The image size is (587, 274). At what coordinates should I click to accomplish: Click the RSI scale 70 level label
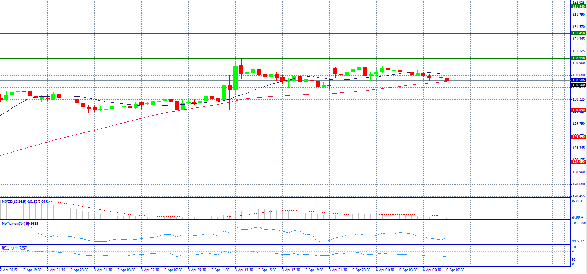574,251
